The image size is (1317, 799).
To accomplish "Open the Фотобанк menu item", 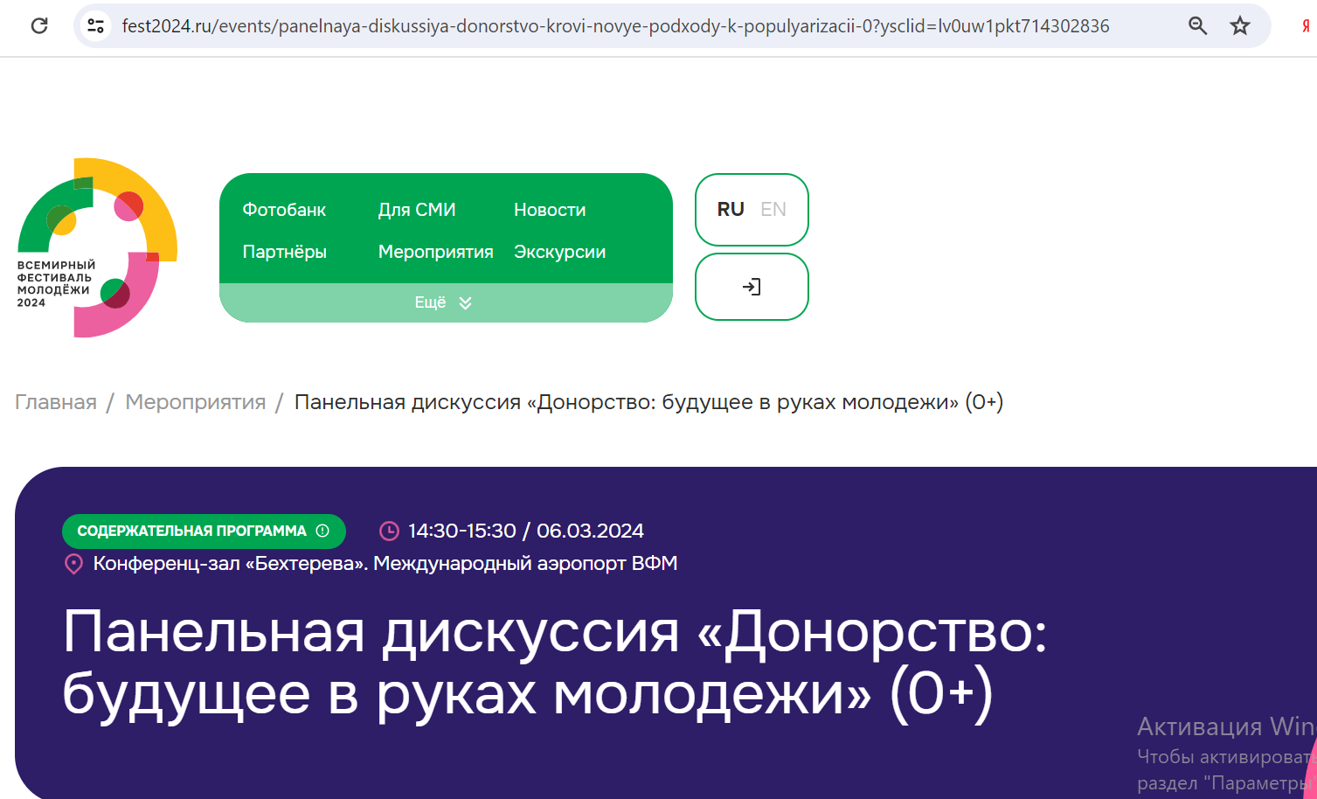I will [284, 210].
